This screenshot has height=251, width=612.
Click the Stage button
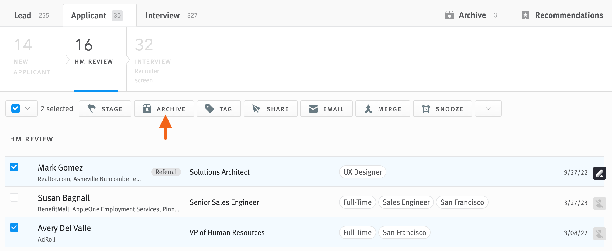pyautogui.click(x=105, y=109)
